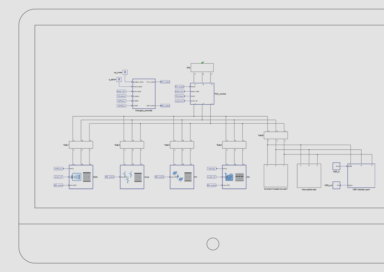This screenshot has height=272, width=384.
Task: Click the VBR_out In1 port block
Action: (x=336, y=185)
